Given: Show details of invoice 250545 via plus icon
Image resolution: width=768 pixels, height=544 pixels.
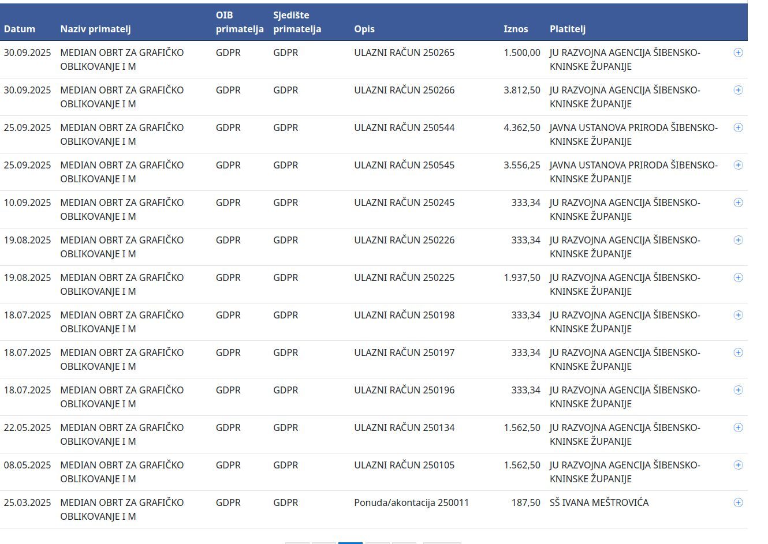Looking at the screenshot, I should click(x=738, y=165).
